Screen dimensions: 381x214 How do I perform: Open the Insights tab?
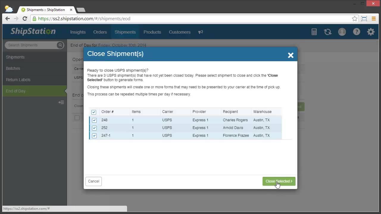coord(78,32)
